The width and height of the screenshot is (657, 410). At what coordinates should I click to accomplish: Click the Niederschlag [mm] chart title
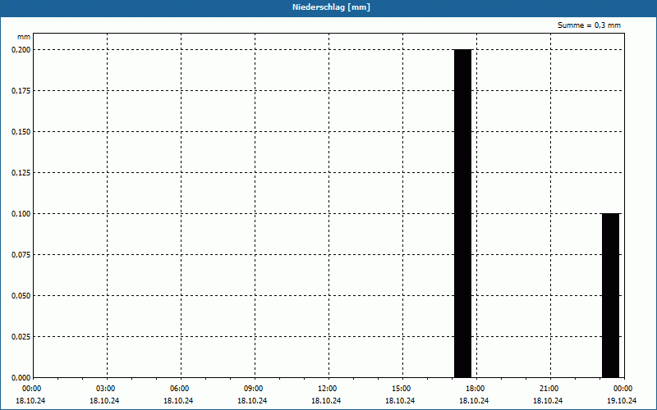click(331, 7)
